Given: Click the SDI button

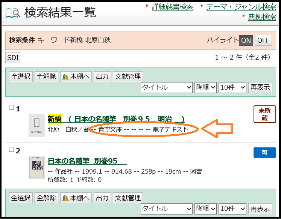Looking at the screenshot, I should [x=13, y=57].
